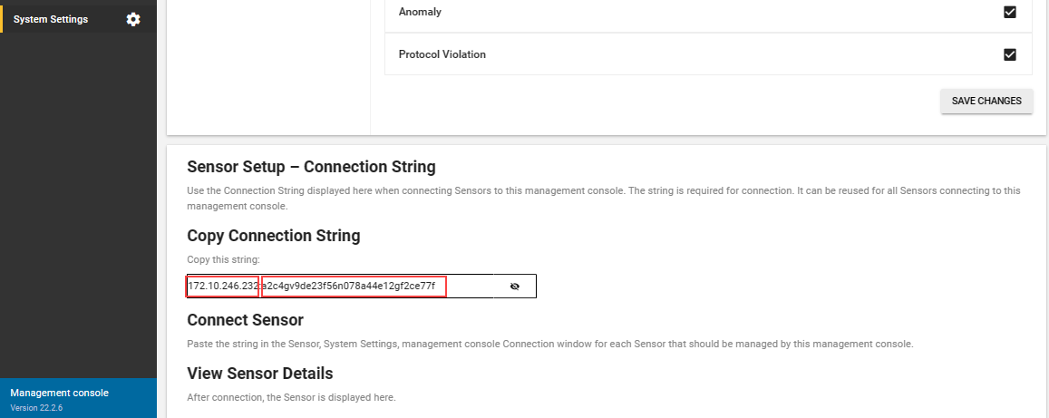Click the Protocol Violation row label
This screenshot has height=418, width=1049.
coord(442,54)
